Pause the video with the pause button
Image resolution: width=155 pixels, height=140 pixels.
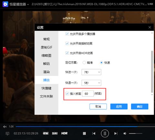point(105,134)
